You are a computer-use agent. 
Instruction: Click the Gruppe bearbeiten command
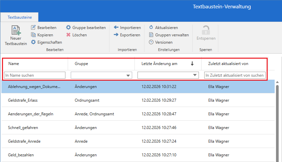[x=86, y=28]
